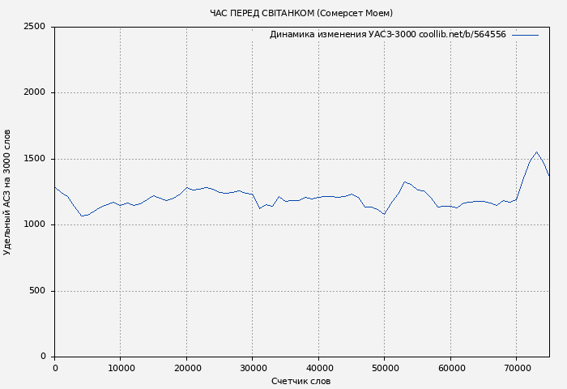The image size is (567, 389).
Task: Click the highest peak of the blue line
Action: (x=536, y=152)
